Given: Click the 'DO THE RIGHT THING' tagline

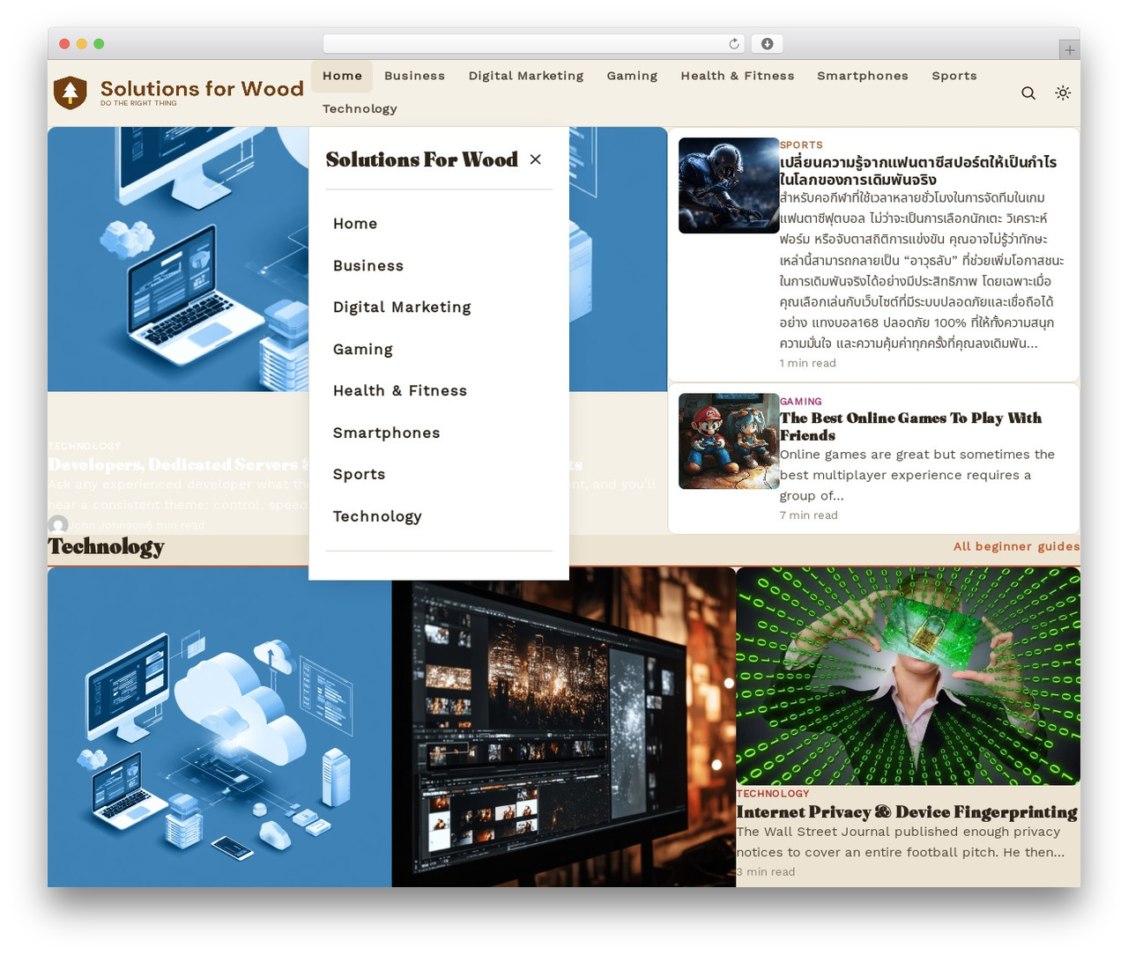Looking at the screenshot, I should click(138, 103).
